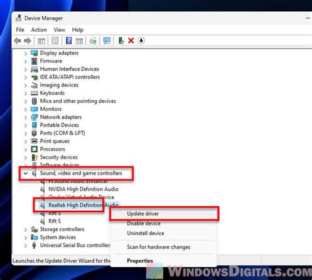
Task: Click the Network adapters icon
Action: coord(34,117)
